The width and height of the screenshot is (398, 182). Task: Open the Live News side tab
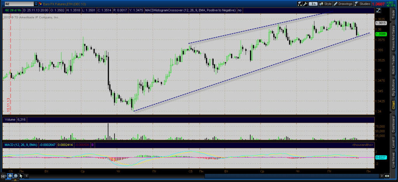click(393, 160)
